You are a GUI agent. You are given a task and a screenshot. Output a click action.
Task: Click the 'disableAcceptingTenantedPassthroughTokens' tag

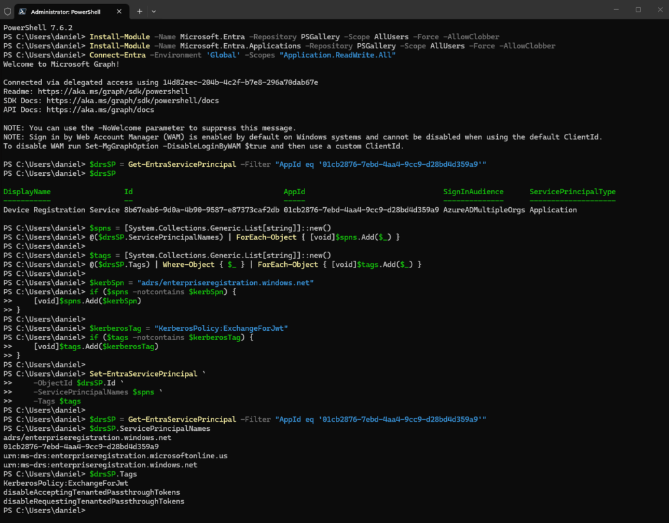[91, 492]
